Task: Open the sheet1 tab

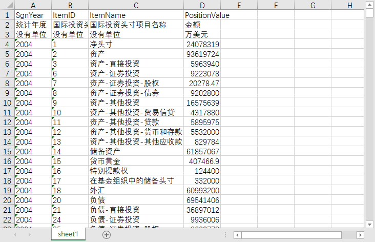Action: pyautogui.click(x=68, y=234)
